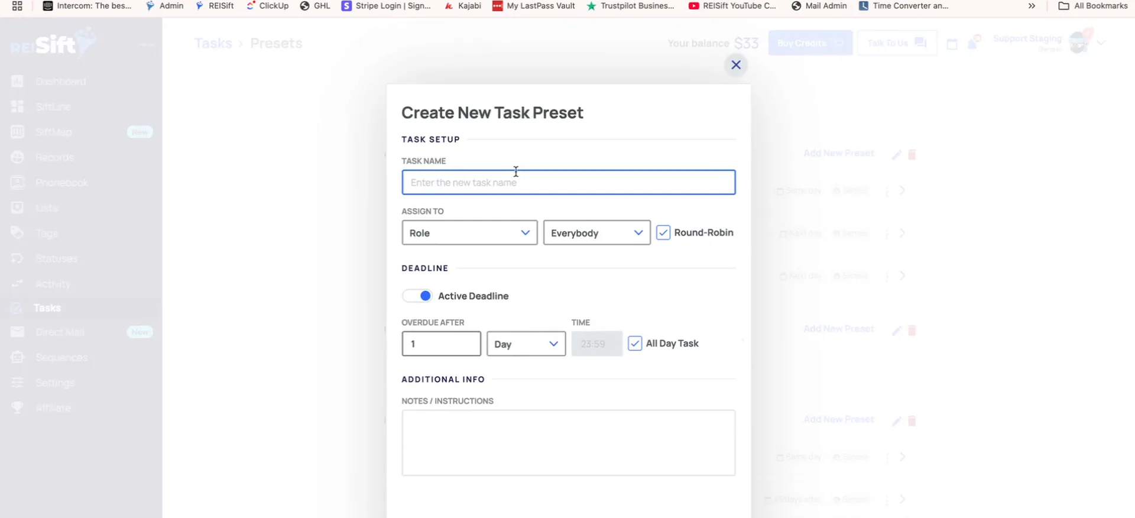This screenshot has height=518, width=1135.
Task: Click the Buy Credits button
Action: click(810, 43)
